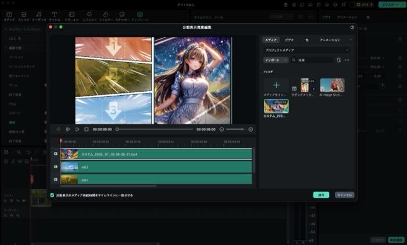Open the Templates (テンプレート) tool in main toolbar
The image size is (407, 245).
tap(140, 17)
